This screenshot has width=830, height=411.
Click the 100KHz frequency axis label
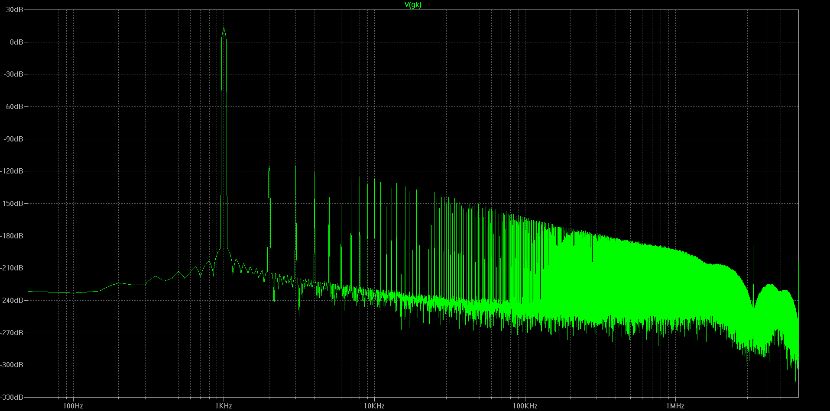[x=525, y=406]
